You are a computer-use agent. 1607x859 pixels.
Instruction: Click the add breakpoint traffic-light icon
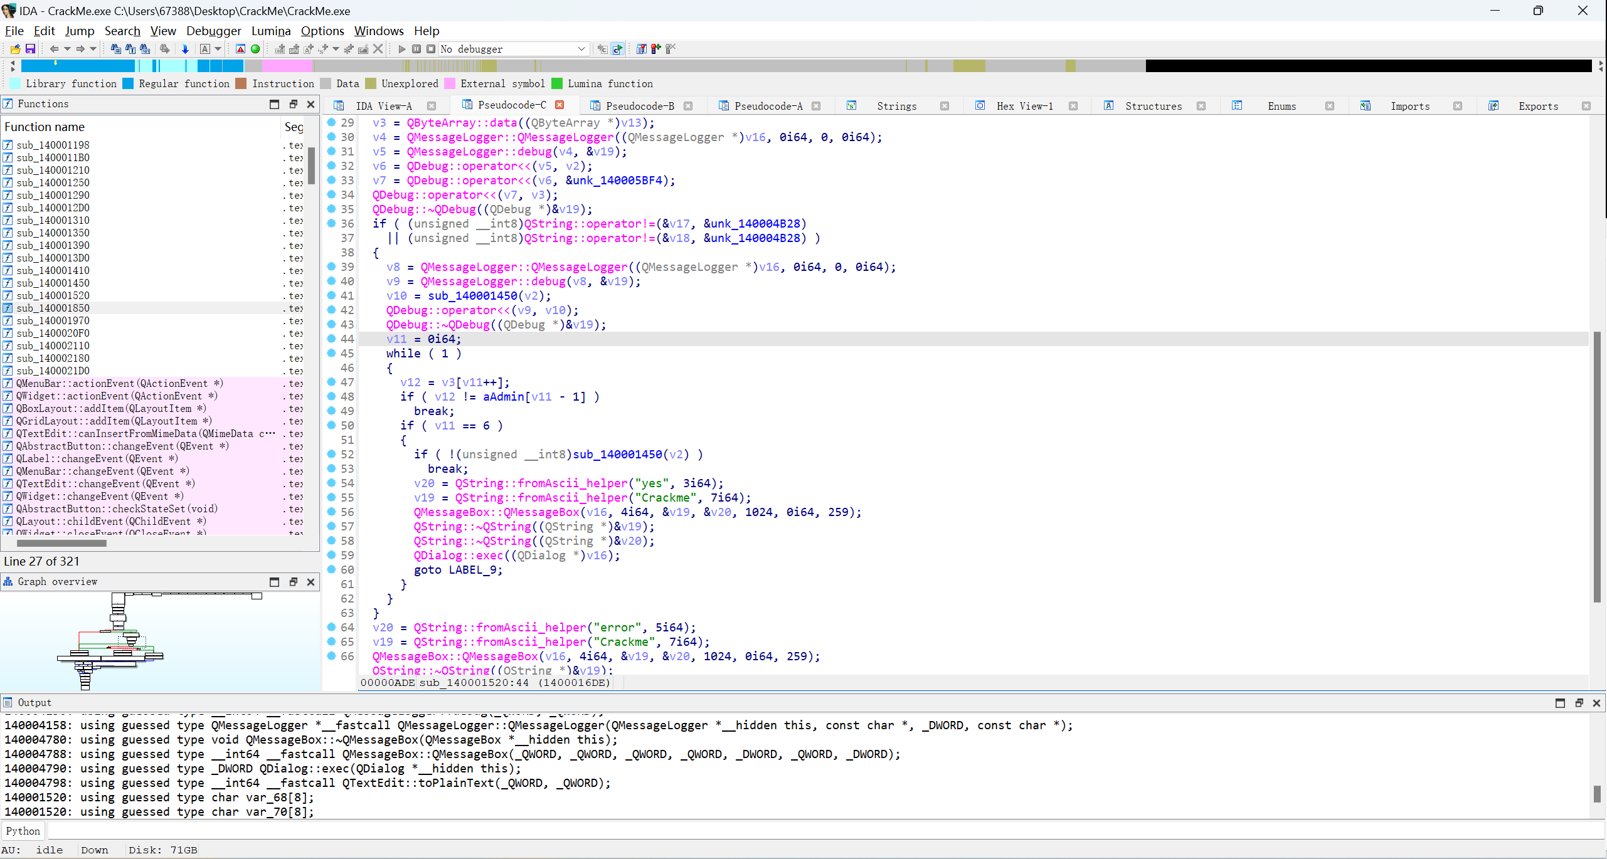(655, 49)
